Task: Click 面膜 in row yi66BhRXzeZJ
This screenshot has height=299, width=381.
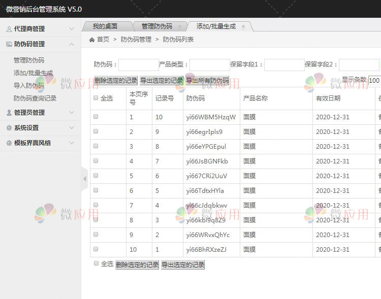Action: 249,249
